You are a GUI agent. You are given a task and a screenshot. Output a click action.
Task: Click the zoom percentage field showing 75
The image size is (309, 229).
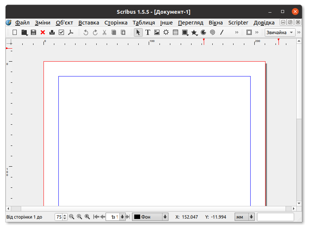(x=59, y=217)
